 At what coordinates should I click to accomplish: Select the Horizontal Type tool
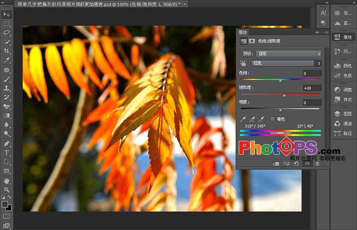(7, 152)
